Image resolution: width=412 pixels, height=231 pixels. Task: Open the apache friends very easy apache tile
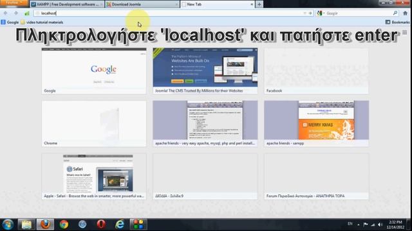click(205, 124)
